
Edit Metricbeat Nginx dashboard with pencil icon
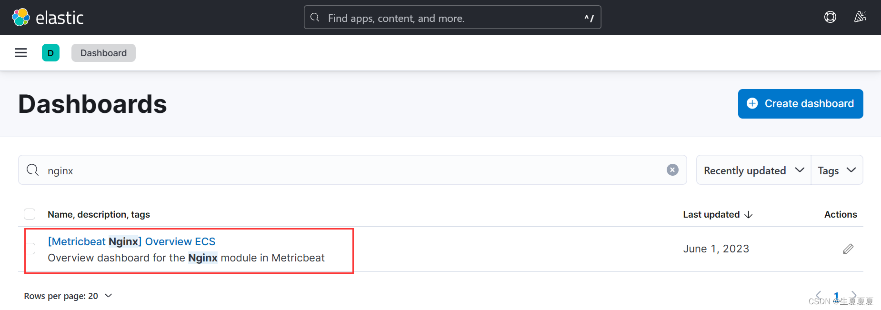pos(848,249)
